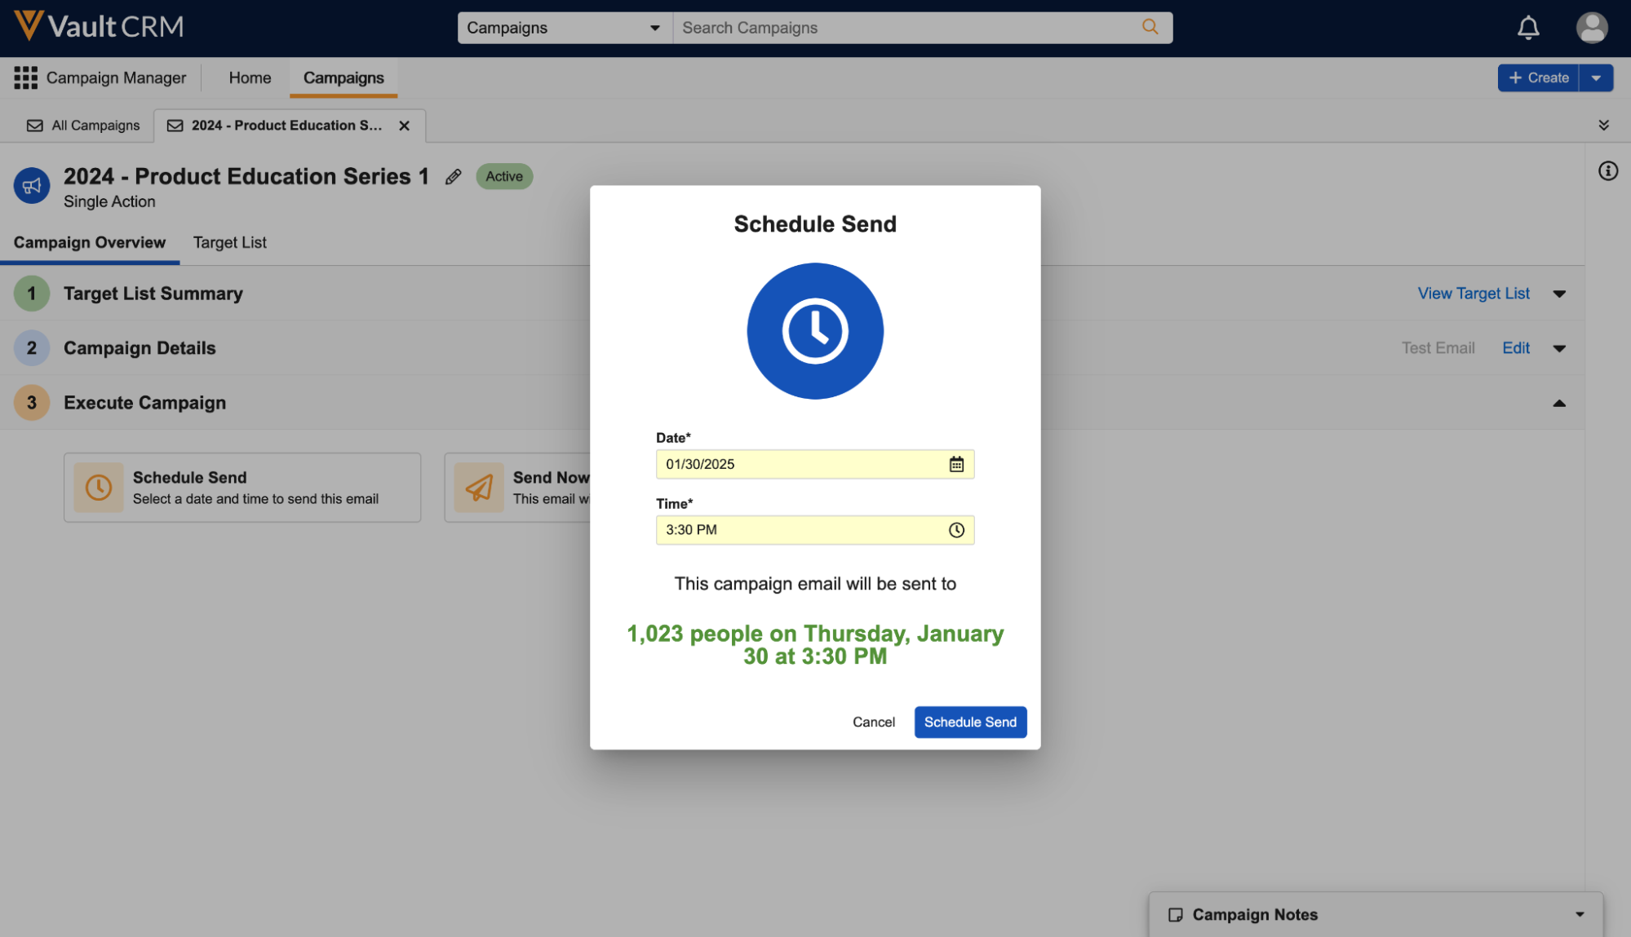Click the notifications bell icon
Image resolution: width=1631 pixels, height=937 pixels.
pos(1527,28)
